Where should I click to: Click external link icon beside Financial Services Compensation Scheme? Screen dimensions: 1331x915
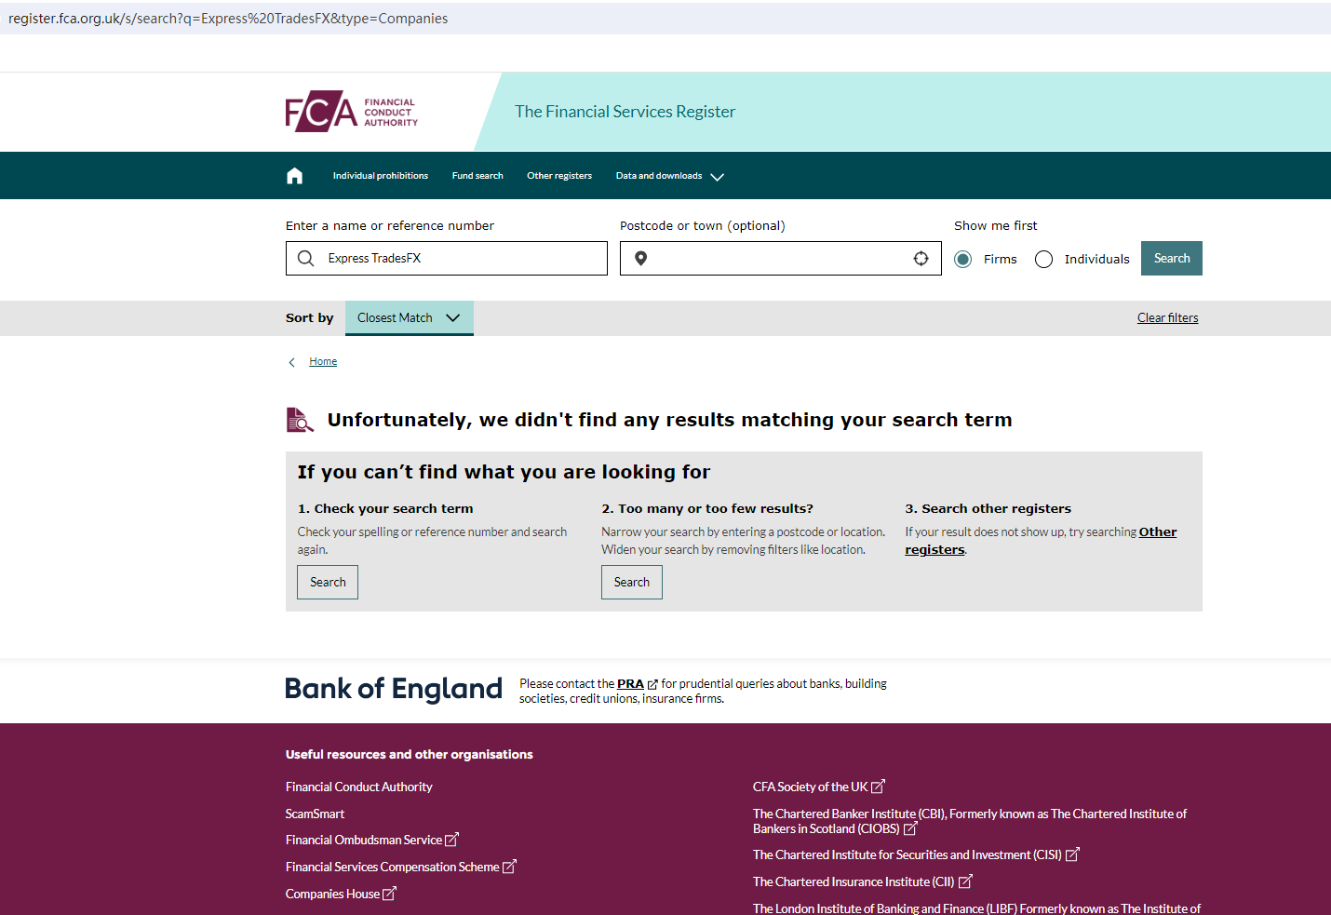pos(509,867)
